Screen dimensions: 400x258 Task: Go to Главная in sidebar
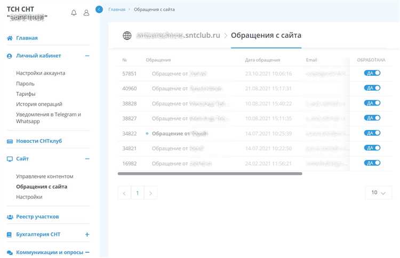click(x=27, y=38)
